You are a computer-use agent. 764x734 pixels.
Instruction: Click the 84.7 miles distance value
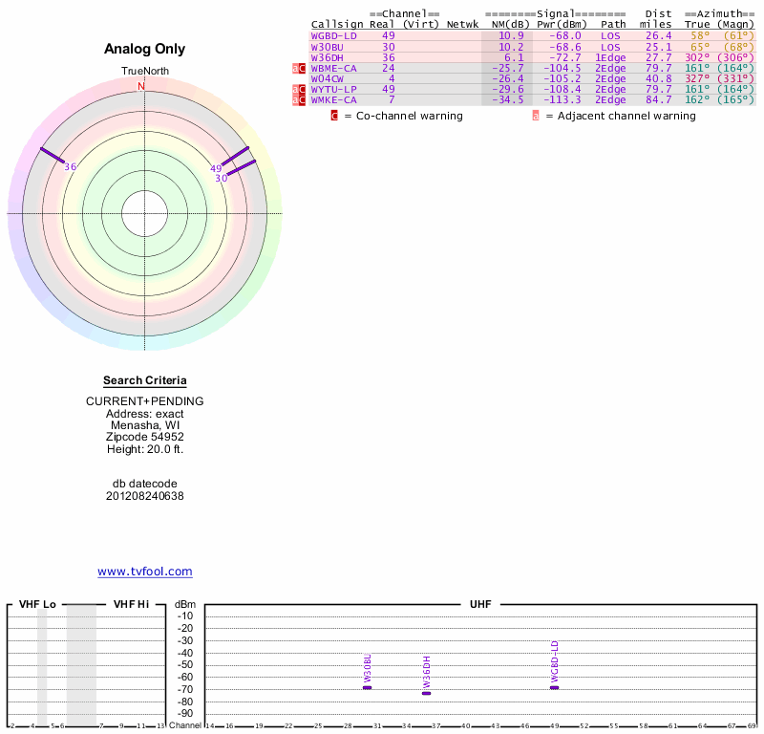click(x=659, y=100)
